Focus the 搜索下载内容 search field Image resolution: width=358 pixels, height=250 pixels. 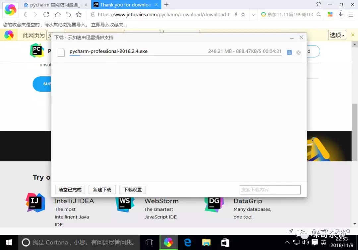click(x=270, y=190)
